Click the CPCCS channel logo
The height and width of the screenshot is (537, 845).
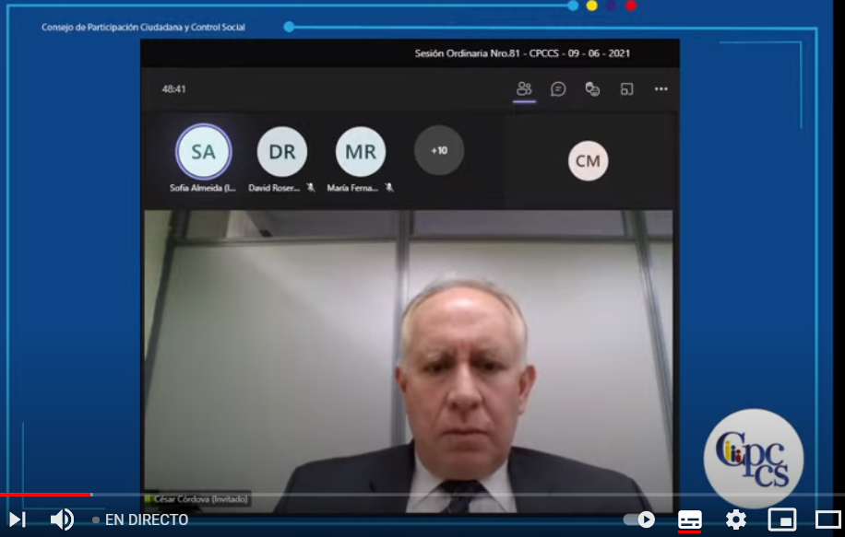click(x=754, y=459)
